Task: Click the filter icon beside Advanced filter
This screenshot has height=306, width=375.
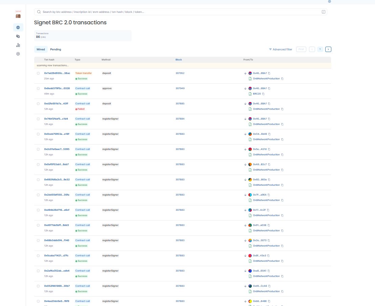Action: tap(270, 49)
